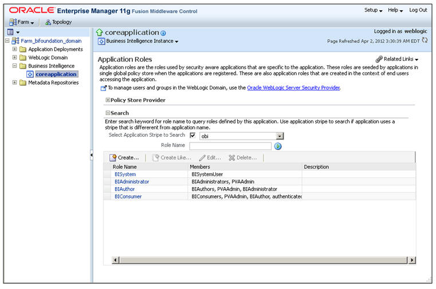The height and width of the screenshot is (289, 436).
Task: Open the BISystem role link
Action: (125, 175)
